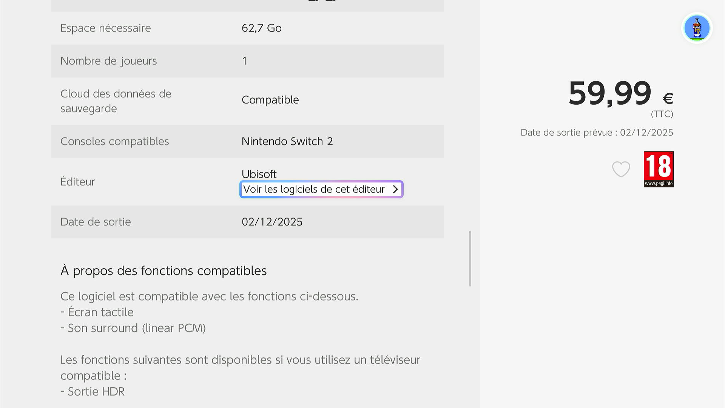Open Voir les logiciels de cet éditeur
Viewport: 725px width, 408px height.
pos(314,189)
